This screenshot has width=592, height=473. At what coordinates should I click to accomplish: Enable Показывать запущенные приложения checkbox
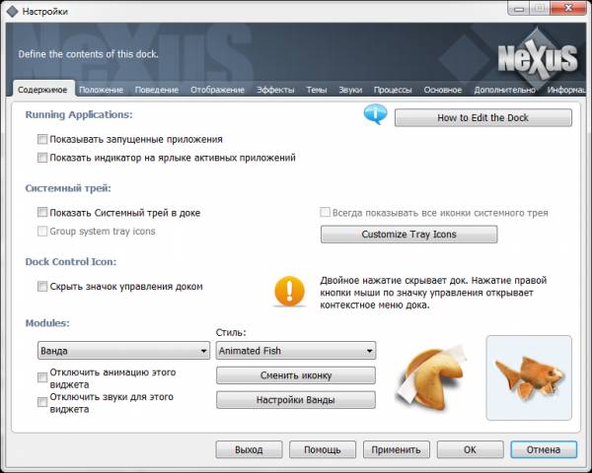tap(42, 139)
